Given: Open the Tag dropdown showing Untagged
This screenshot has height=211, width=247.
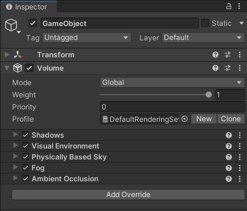Looking at the screenshot, I should (x=86, y=38).
